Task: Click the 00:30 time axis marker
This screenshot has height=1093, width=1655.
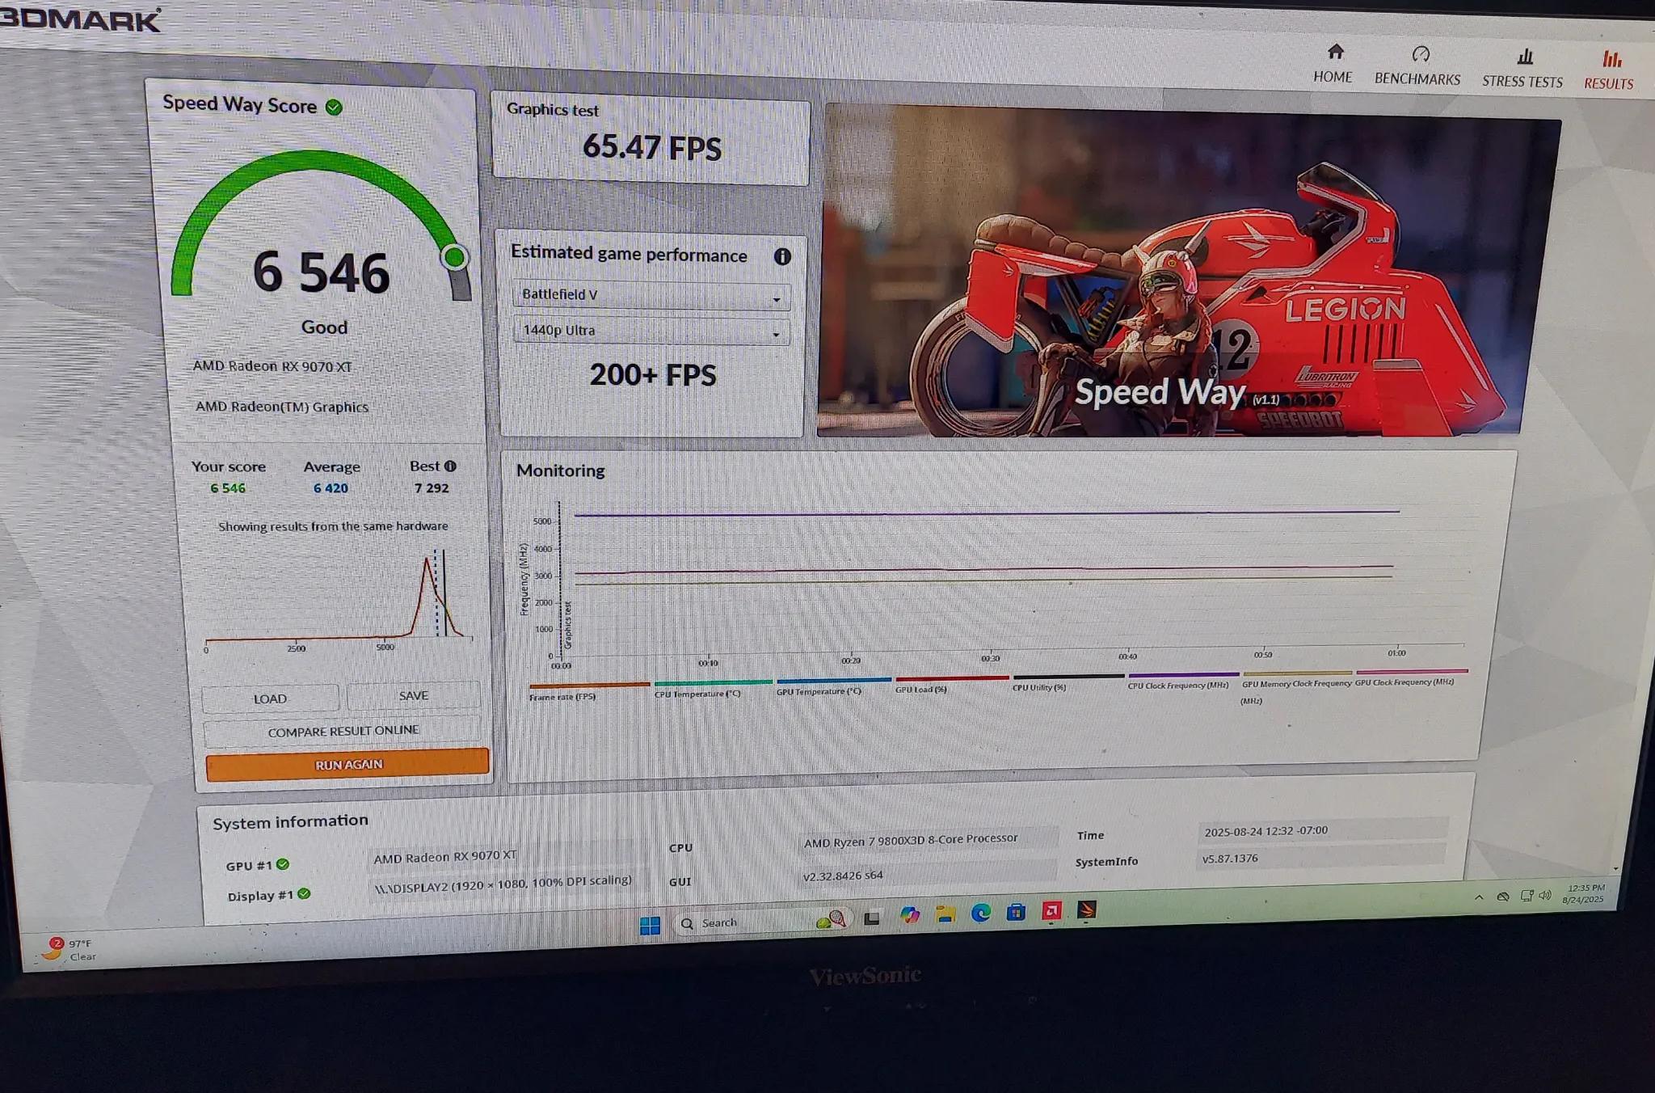Action: pos(990,659)
